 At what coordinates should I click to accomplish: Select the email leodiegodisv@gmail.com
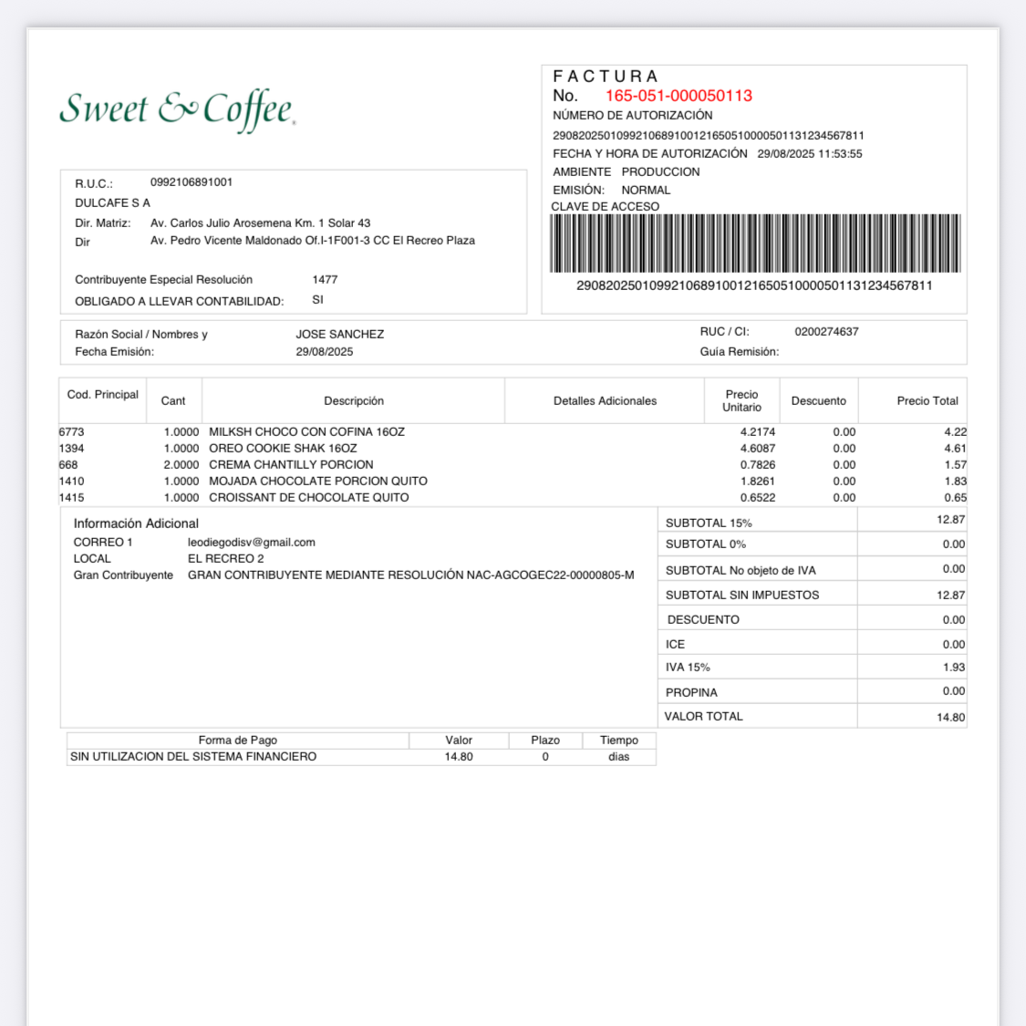pos(252,543)
